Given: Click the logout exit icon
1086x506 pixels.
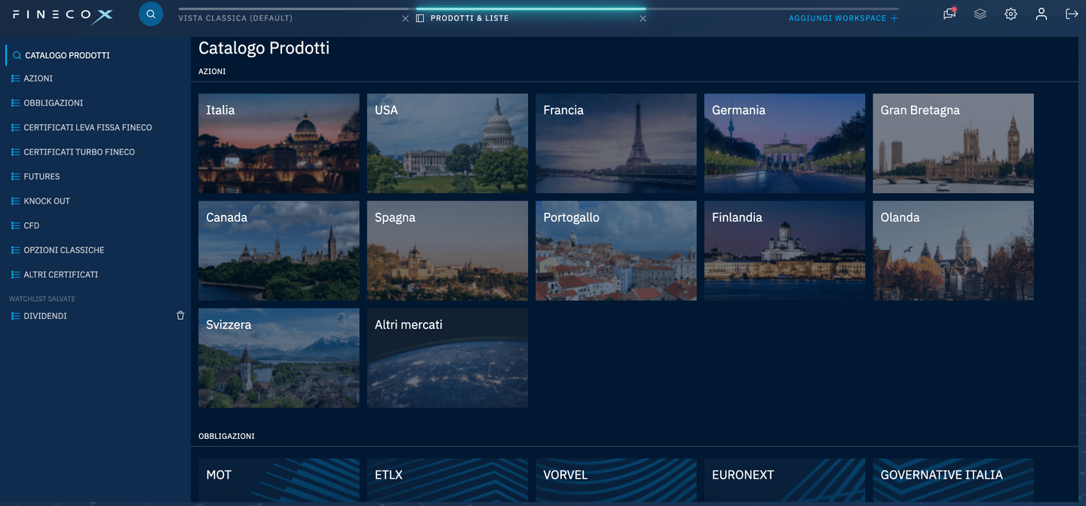Looking at the screenshot, I should [x=1071, y=14].
